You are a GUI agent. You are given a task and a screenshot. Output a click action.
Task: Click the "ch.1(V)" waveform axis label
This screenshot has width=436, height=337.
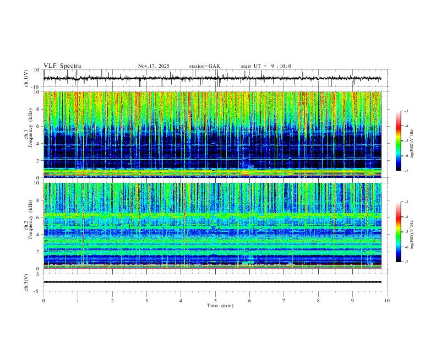[x=26, y=78]
